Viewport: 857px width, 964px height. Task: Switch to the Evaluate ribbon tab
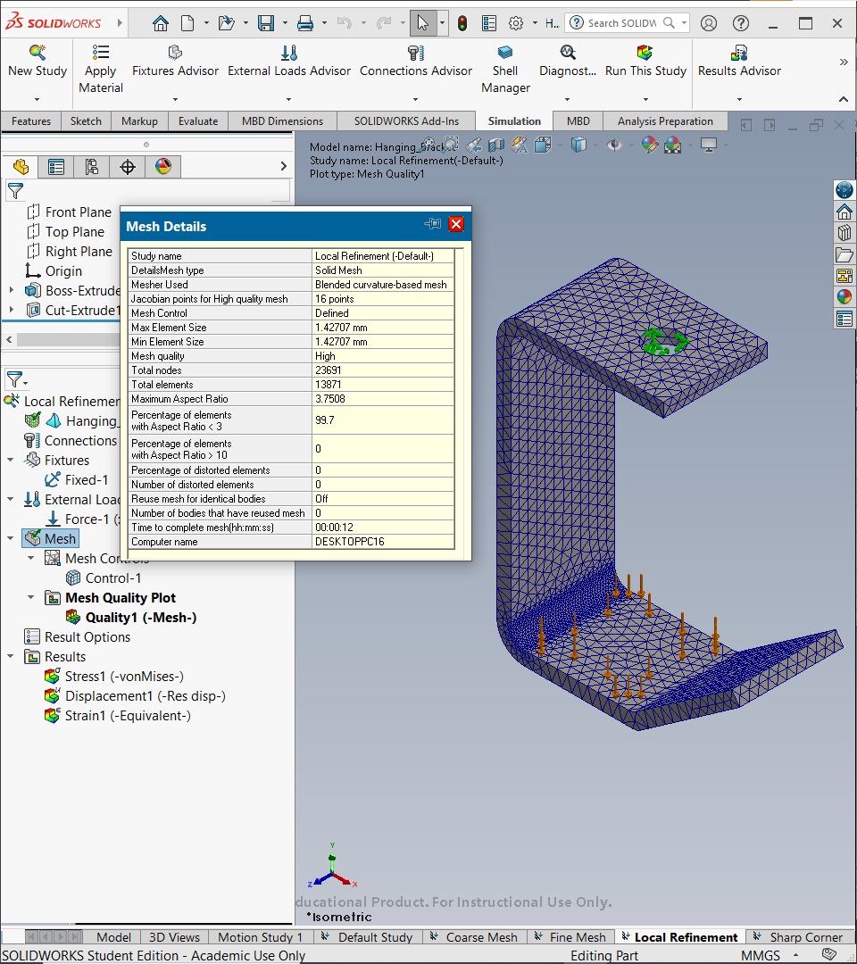(198, 121)
